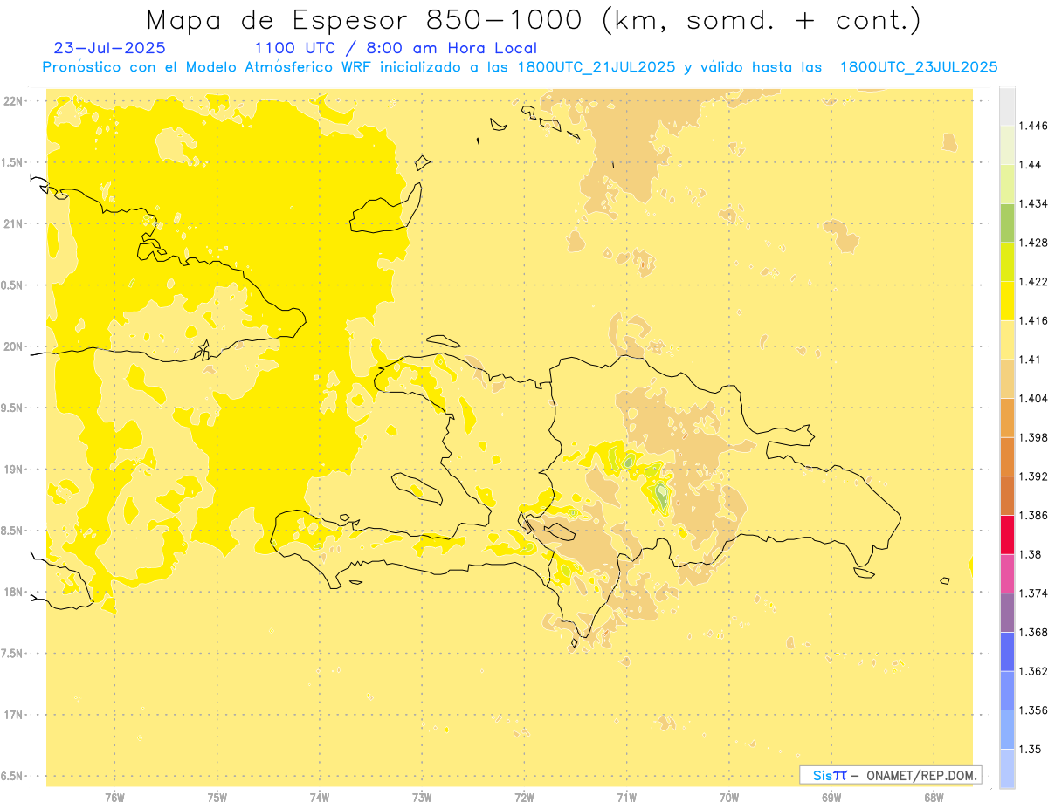This screenshot has height=809, width=1048.
Task: Click latitude label '20N'
Action: (14, 346)
